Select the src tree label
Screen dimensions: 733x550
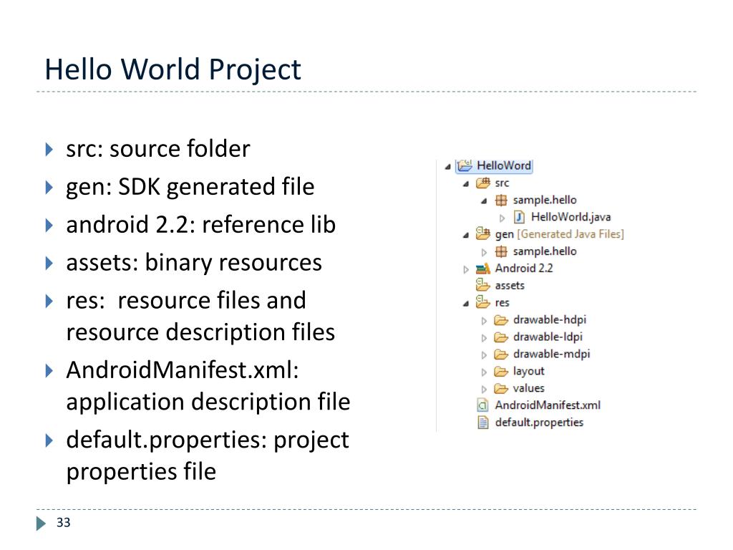point(502,183)
